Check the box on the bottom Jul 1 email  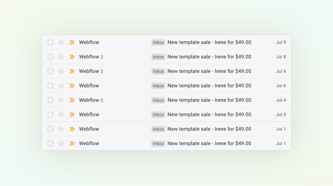(x=50, y=143)
